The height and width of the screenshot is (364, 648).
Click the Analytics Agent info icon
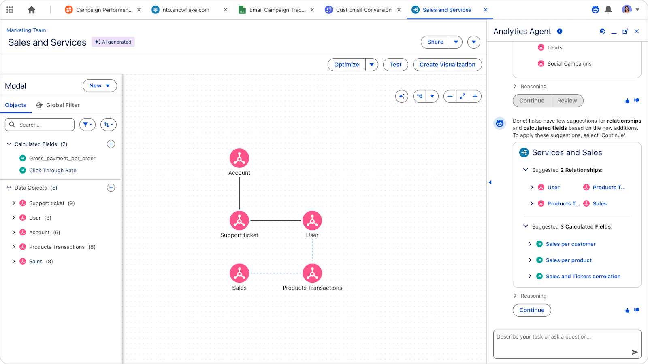coord(560,31)
